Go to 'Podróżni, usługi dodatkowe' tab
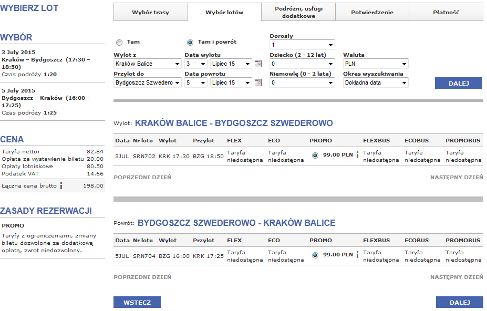The width and height of the screenshot is (487, 311). coord(298,12)
